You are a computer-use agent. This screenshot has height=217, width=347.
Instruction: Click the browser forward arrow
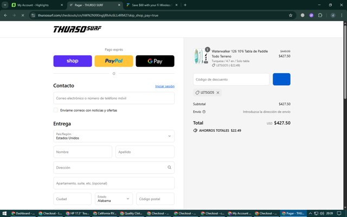point(14,15)
